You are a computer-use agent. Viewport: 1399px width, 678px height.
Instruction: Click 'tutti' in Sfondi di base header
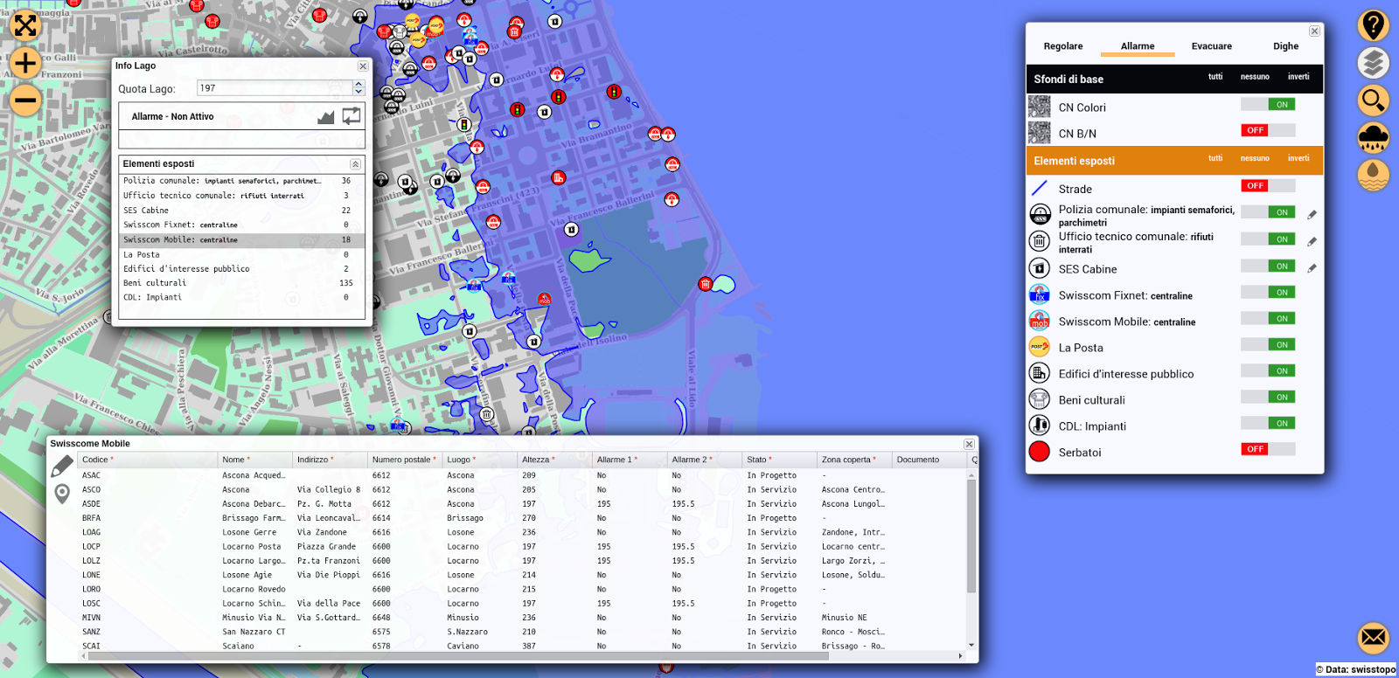(1215, 77)
